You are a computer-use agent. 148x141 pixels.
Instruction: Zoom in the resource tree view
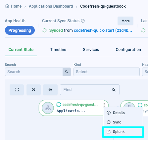50,90
